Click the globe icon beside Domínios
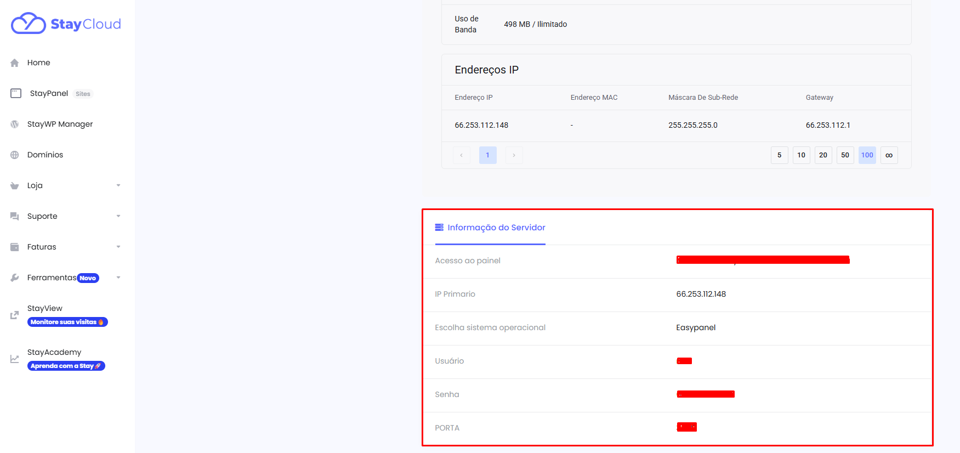Image resolution: width=960 pixels, height=453 pixels. coord(15,155)
